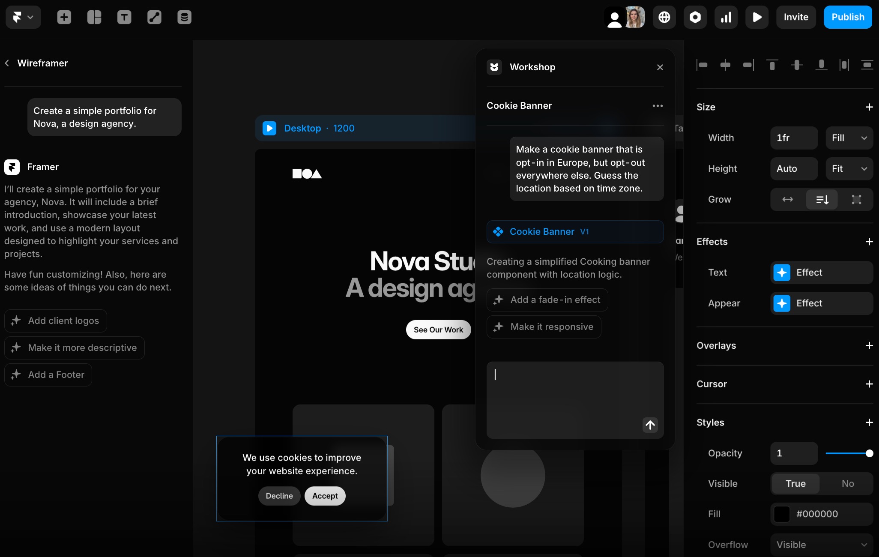Edit the Width 1fr field

[794, 138]
